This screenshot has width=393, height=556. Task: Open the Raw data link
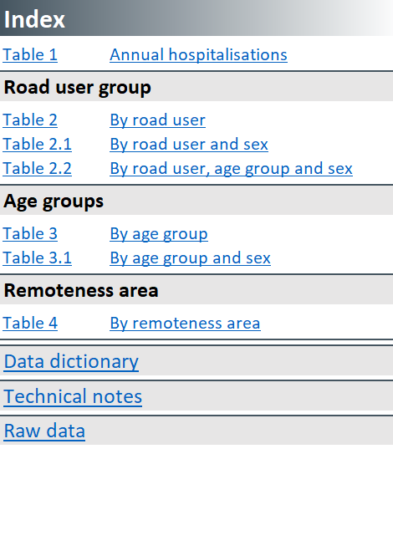tap(44, 431)
